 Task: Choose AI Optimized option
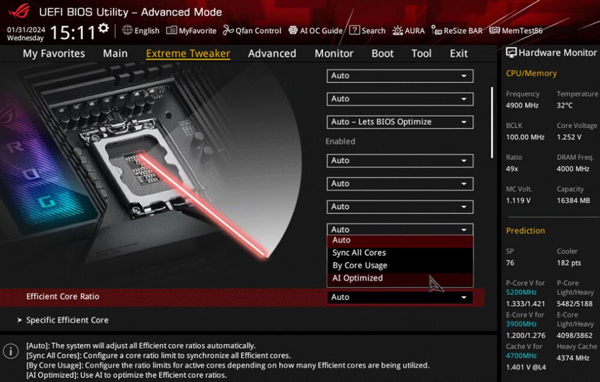point(400,278)
